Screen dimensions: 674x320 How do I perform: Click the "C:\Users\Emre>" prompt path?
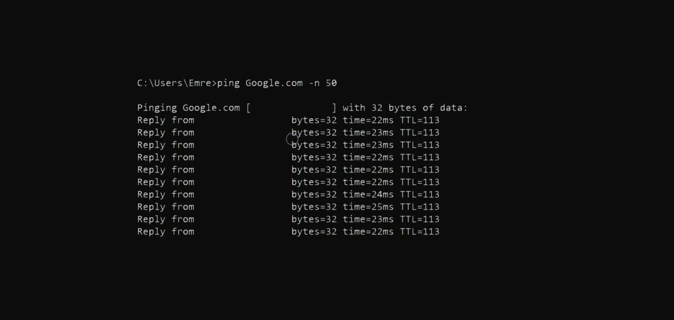click(177, 83)
